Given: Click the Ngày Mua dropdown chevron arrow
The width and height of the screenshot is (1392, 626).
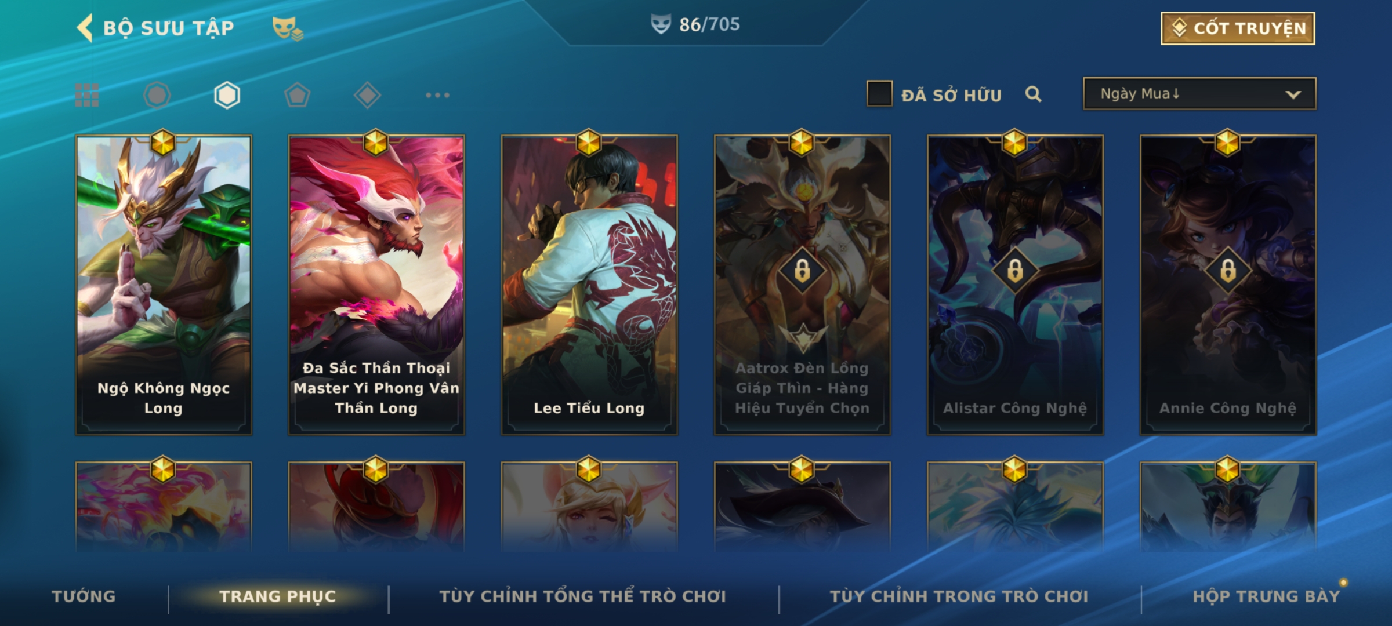Looking at the screenshot, I should click(x=1293, y=94).
